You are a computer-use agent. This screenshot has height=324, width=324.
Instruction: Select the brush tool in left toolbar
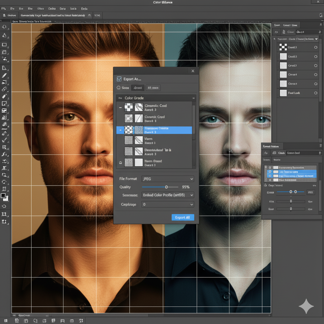[x=4, y=76]
